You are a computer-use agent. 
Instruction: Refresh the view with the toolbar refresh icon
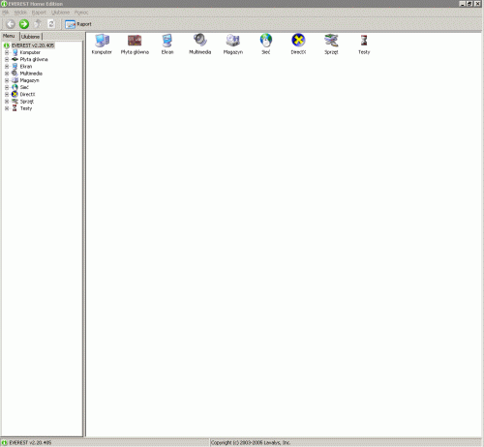click(x=51, y=24)
